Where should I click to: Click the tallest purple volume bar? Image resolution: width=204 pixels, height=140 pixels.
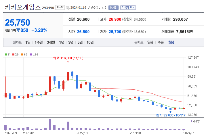point(50,124)
